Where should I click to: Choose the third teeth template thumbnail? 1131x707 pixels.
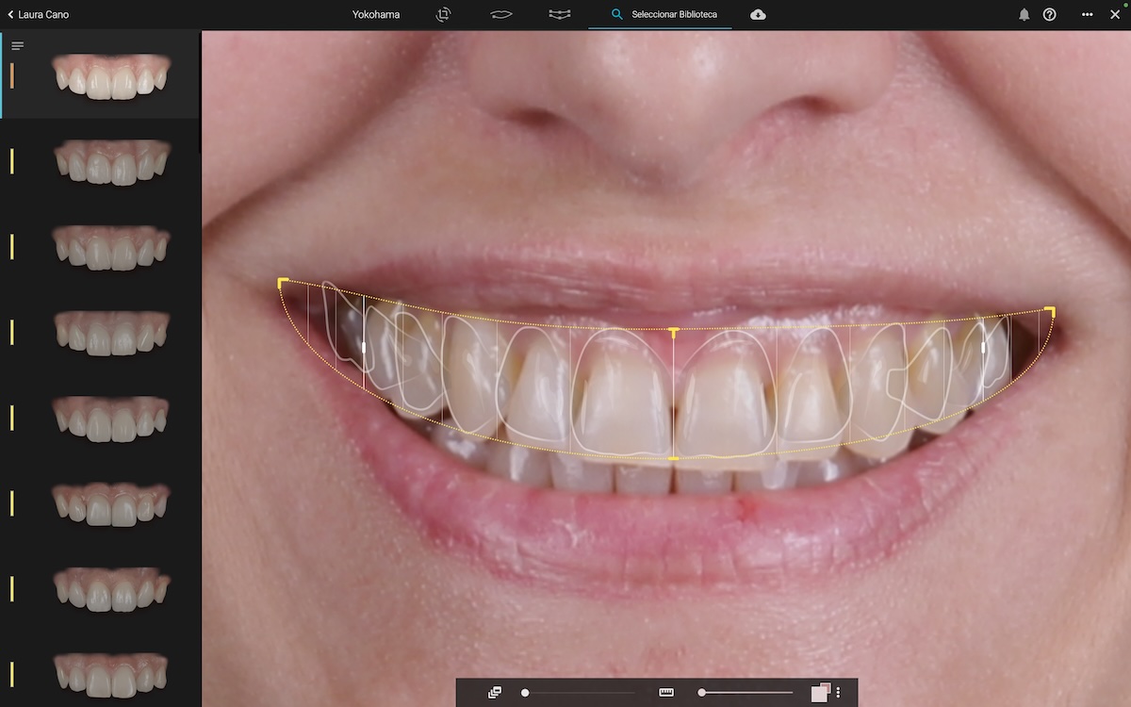coord(111,247)
